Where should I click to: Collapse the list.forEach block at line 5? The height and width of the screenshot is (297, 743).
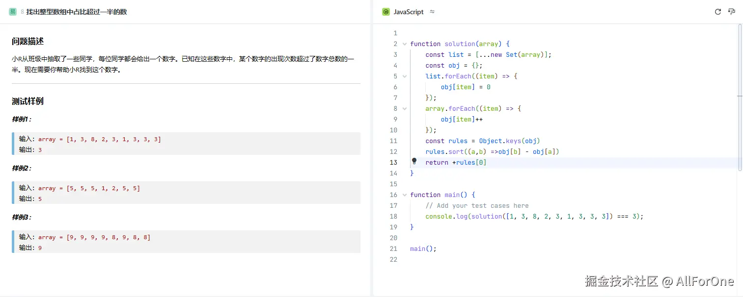click(404, 76)
